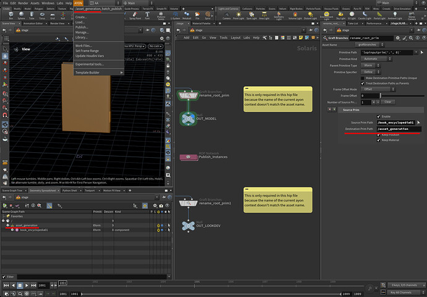Viewport: 427px width, 297px height.
Task: Select the Box shelf tool
Action: (11, 15)
